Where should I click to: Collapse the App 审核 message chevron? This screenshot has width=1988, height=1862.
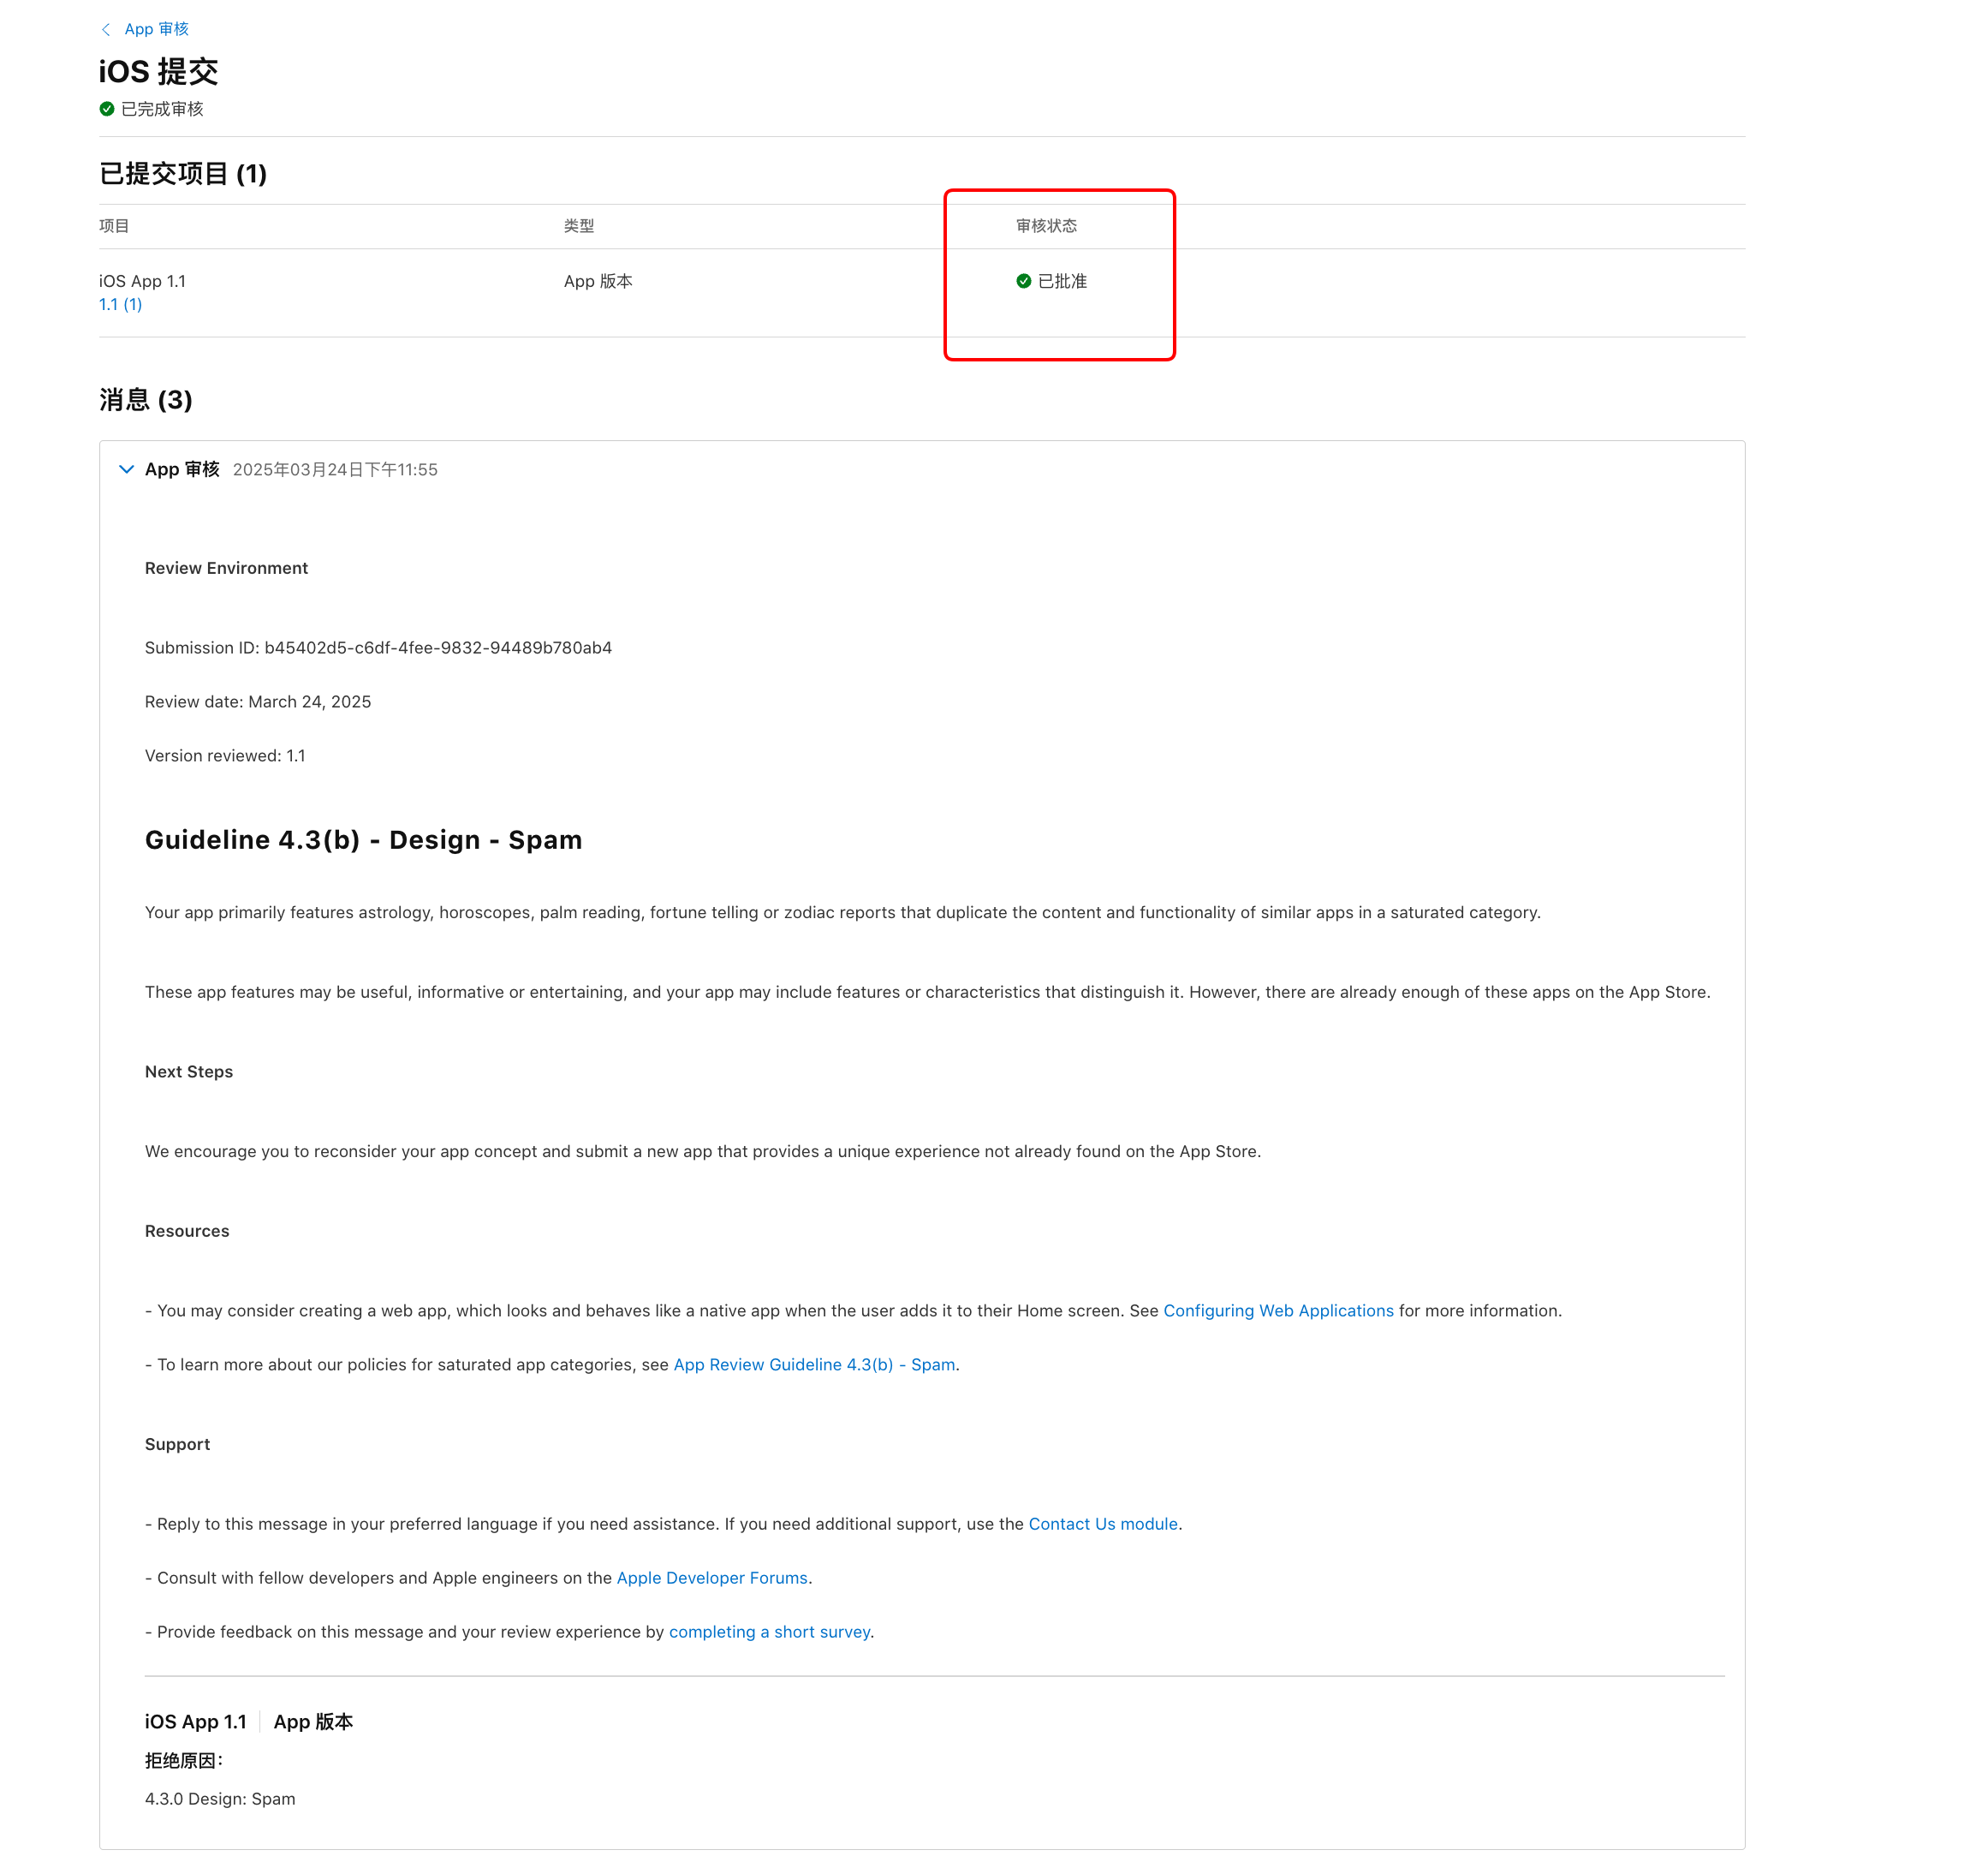pyautogui.click(x=126, y=469)
